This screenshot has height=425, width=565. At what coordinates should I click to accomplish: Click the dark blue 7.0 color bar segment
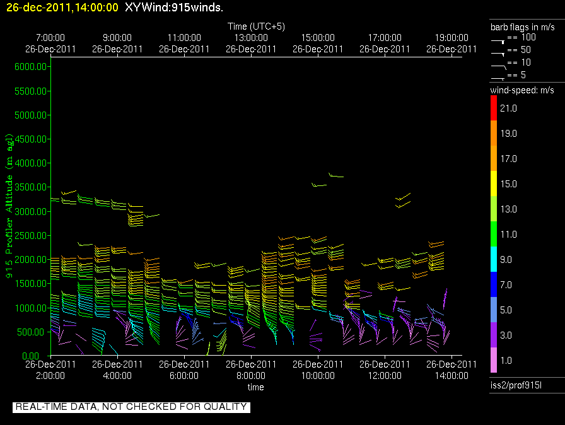[494, 284]
